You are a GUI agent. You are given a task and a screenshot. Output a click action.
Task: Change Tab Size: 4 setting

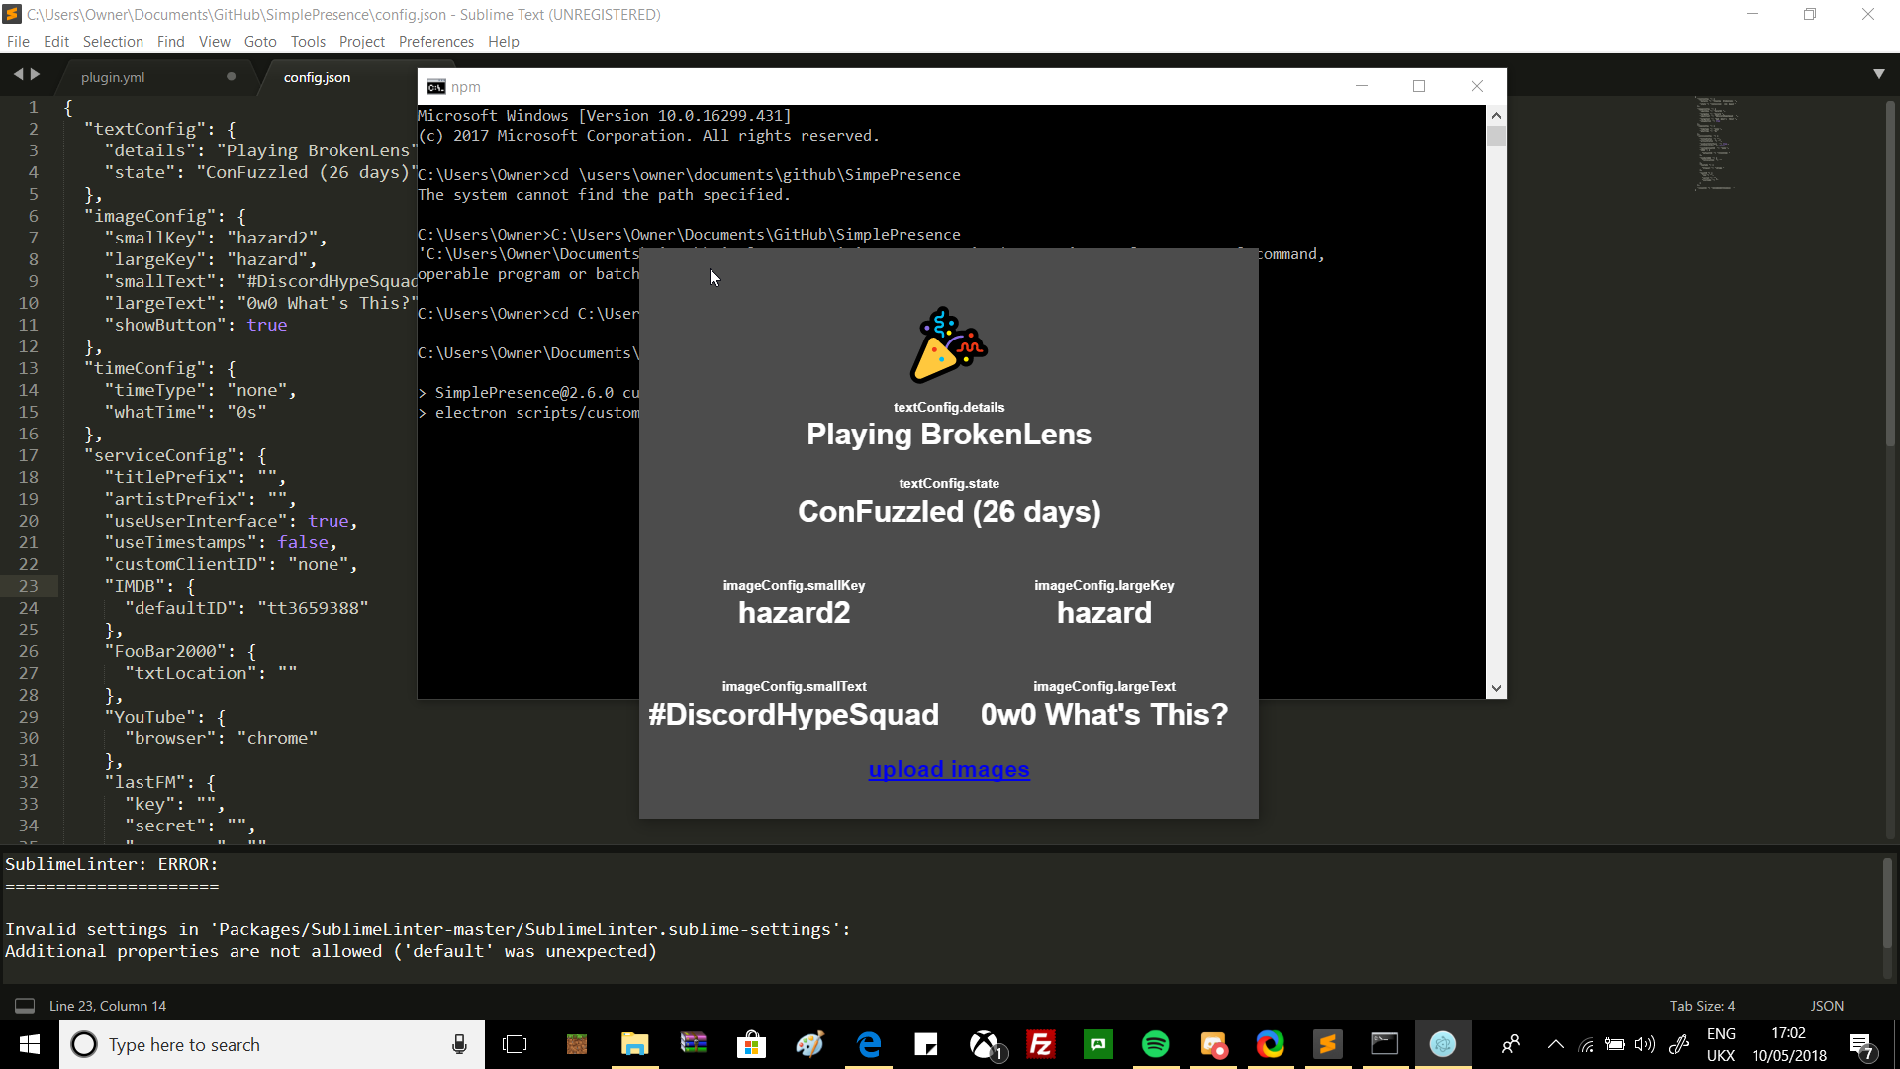pos(1702,1006)
